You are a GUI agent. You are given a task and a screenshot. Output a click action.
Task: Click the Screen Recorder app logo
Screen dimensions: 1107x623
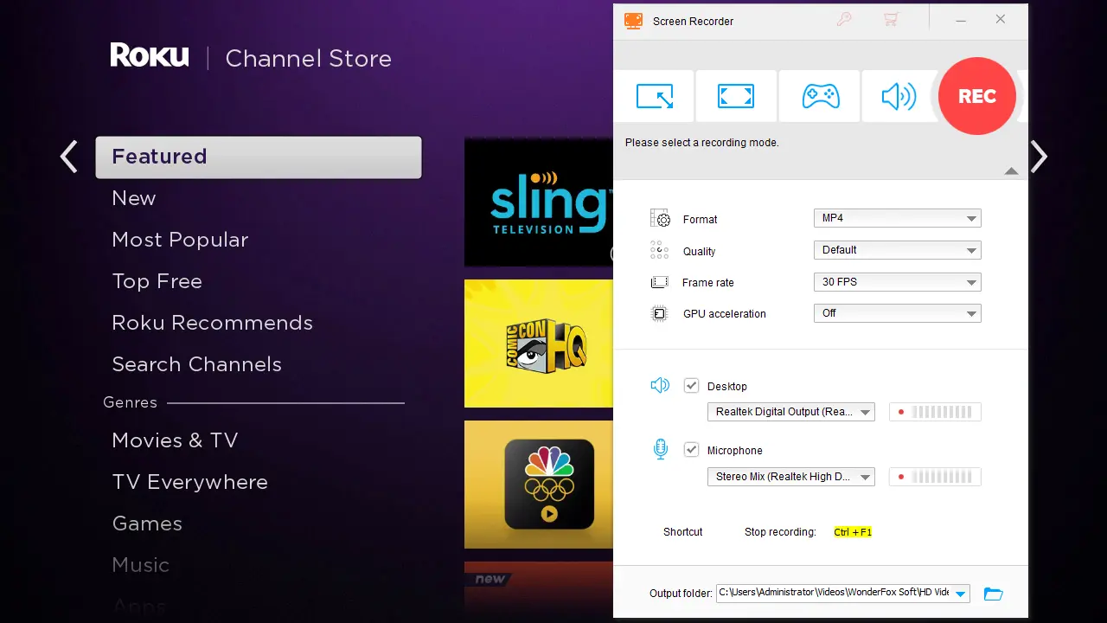point(633,21)
